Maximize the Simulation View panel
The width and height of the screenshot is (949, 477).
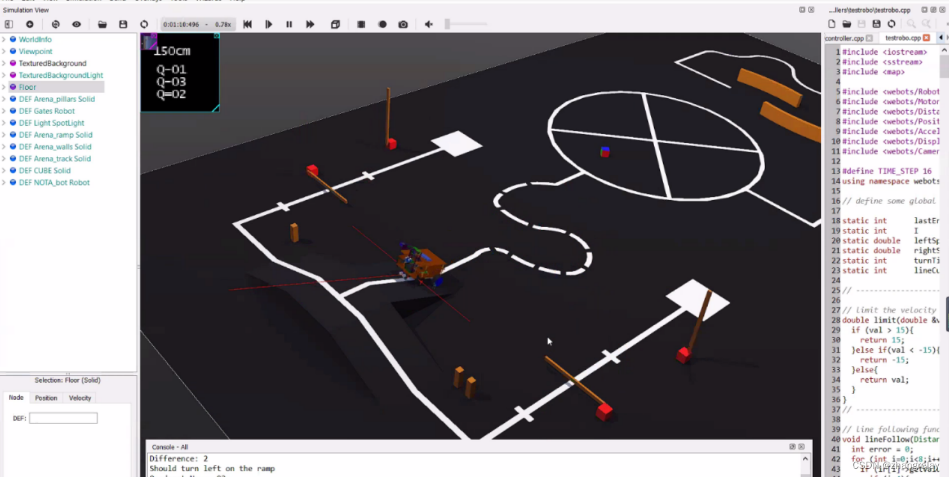pyautogui.click(x=802, y=10)
